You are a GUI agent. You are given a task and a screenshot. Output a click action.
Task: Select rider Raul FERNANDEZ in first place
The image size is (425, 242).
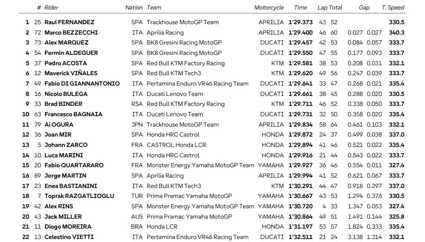click(69, 22)
